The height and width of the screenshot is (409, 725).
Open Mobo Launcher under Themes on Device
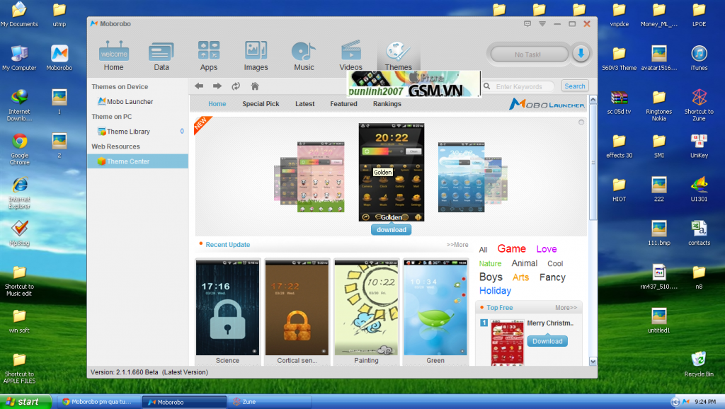click(x=130, y=102)
